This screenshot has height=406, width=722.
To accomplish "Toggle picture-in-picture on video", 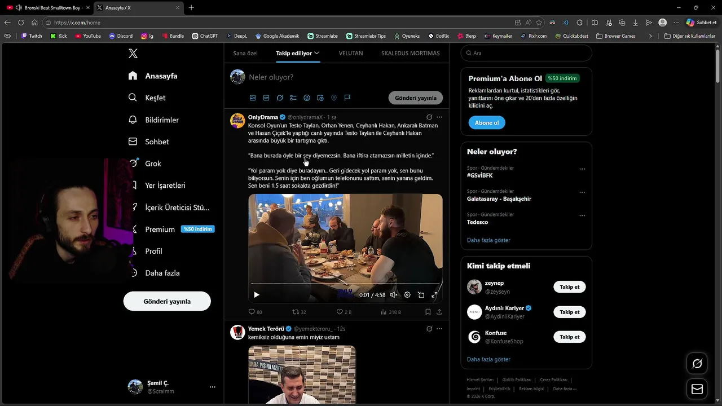I will click(x=421, y=295).
